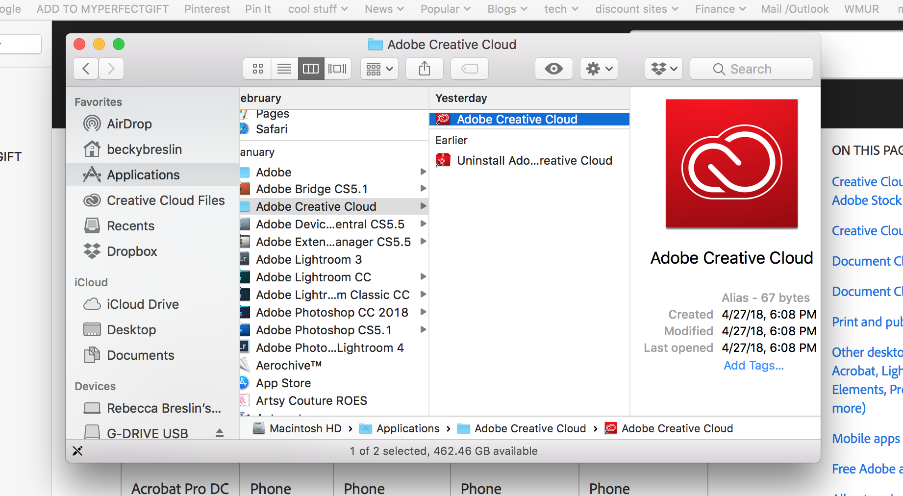
Task: Select Artsy Couture ROES application
Action: [334, 400]
